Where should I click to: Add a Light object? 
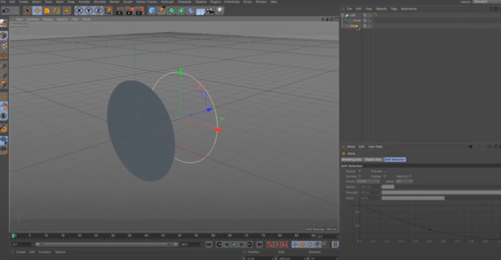pyautogui.click(x=220, y=11)
